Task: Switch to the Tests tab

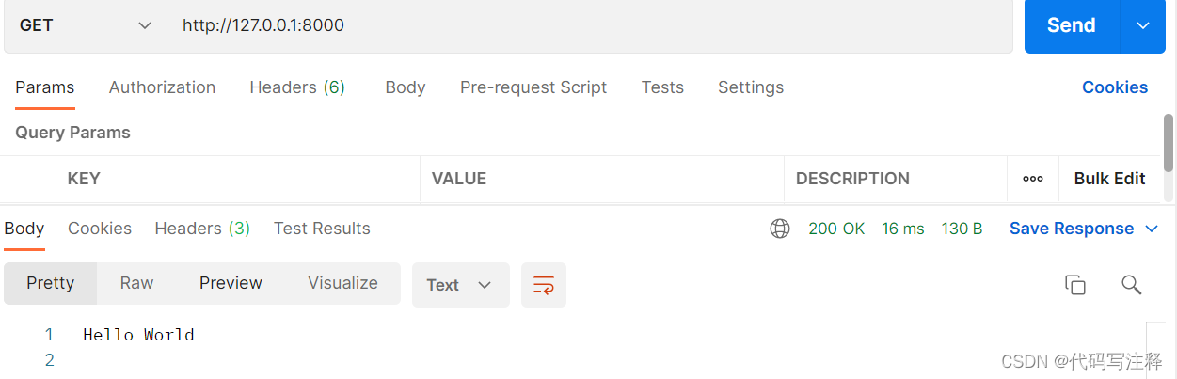Action: pos(662,87)
